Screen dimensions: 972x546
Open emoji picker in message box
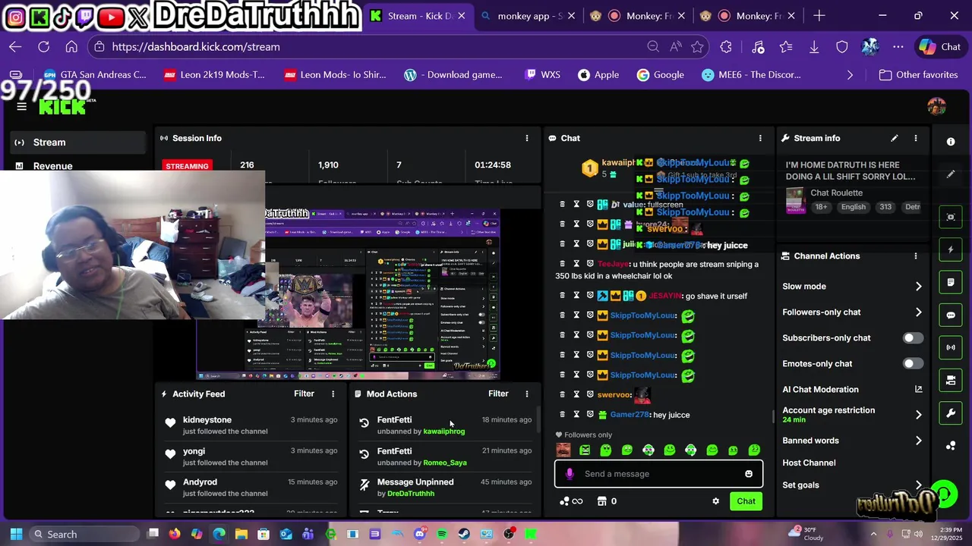749,474
